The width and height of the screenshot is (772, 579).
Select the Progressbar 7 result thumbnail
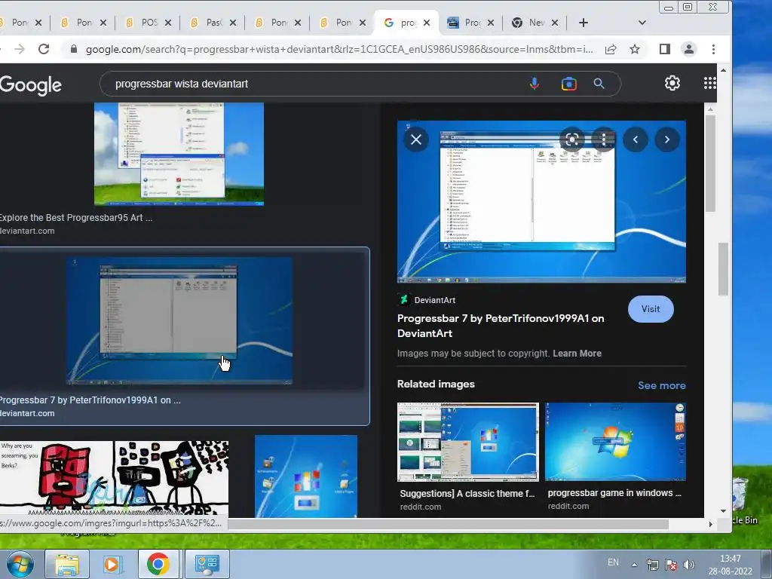coord(179,320)
